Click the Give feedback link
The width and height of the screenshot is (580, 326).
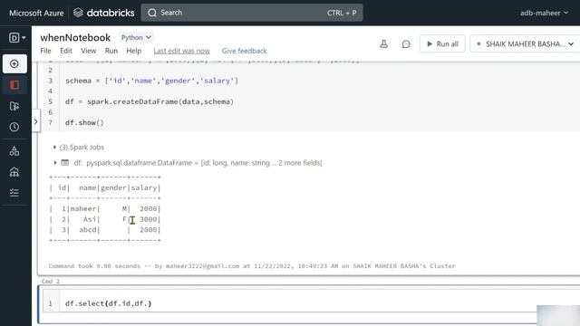tap(244, 51)
